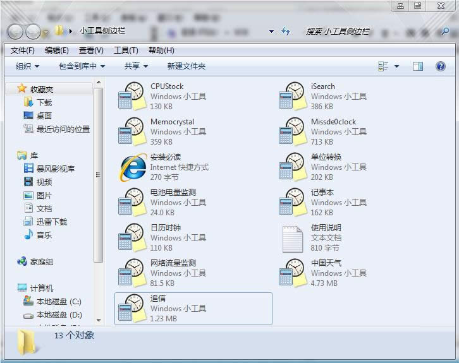Select the 使用说明 text document icon
This screenshot has width=459, height=363.
292,239
